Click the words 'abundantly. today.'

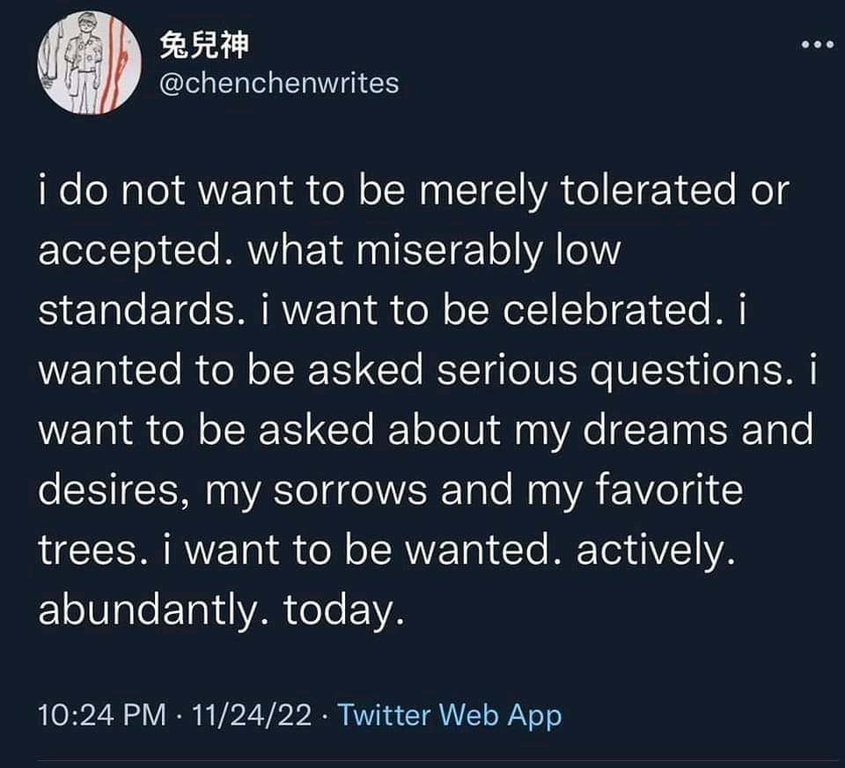(x=221, y=611)
